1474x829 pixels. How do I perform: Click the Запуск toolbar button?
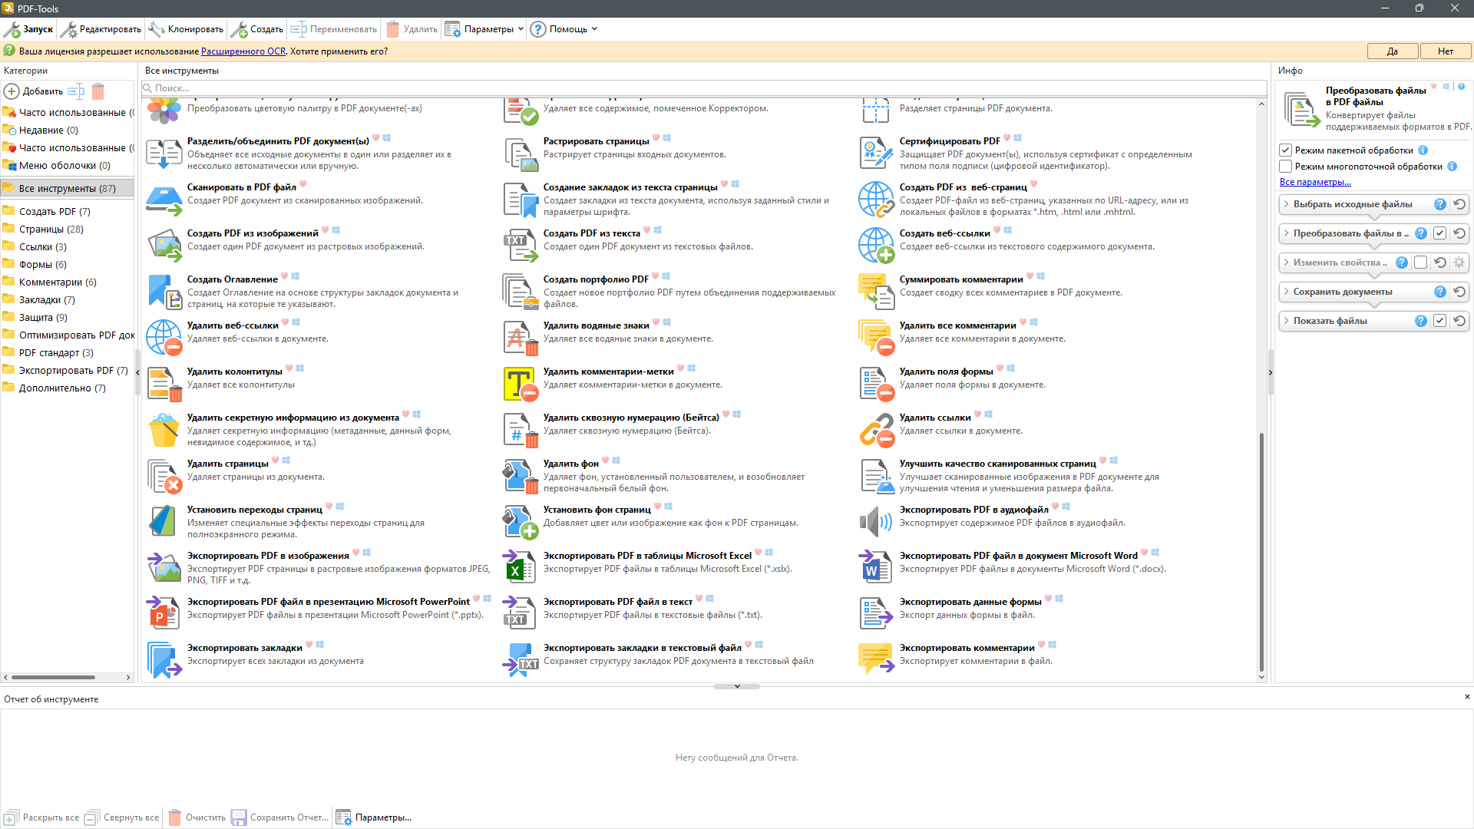[x=29, y=29]
